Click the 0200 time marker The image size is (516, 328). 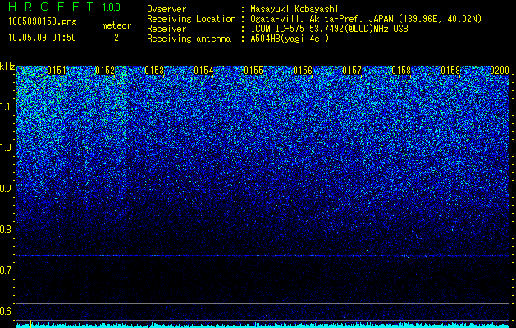pyautogui.click(x=500, y=71)
